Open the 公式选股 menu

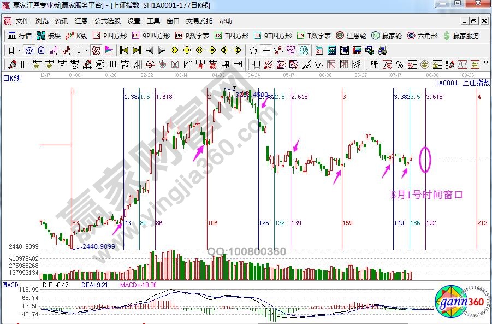click(108, 21)
